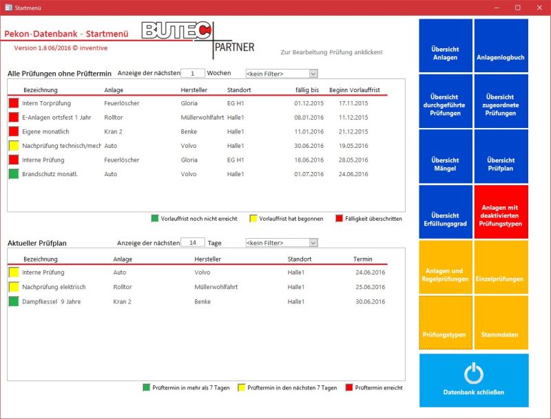Image resolution: width=551 pixels, height=419 pixels.
Task: Click the Hersteller header in upper table
Action: click(194, 90)
